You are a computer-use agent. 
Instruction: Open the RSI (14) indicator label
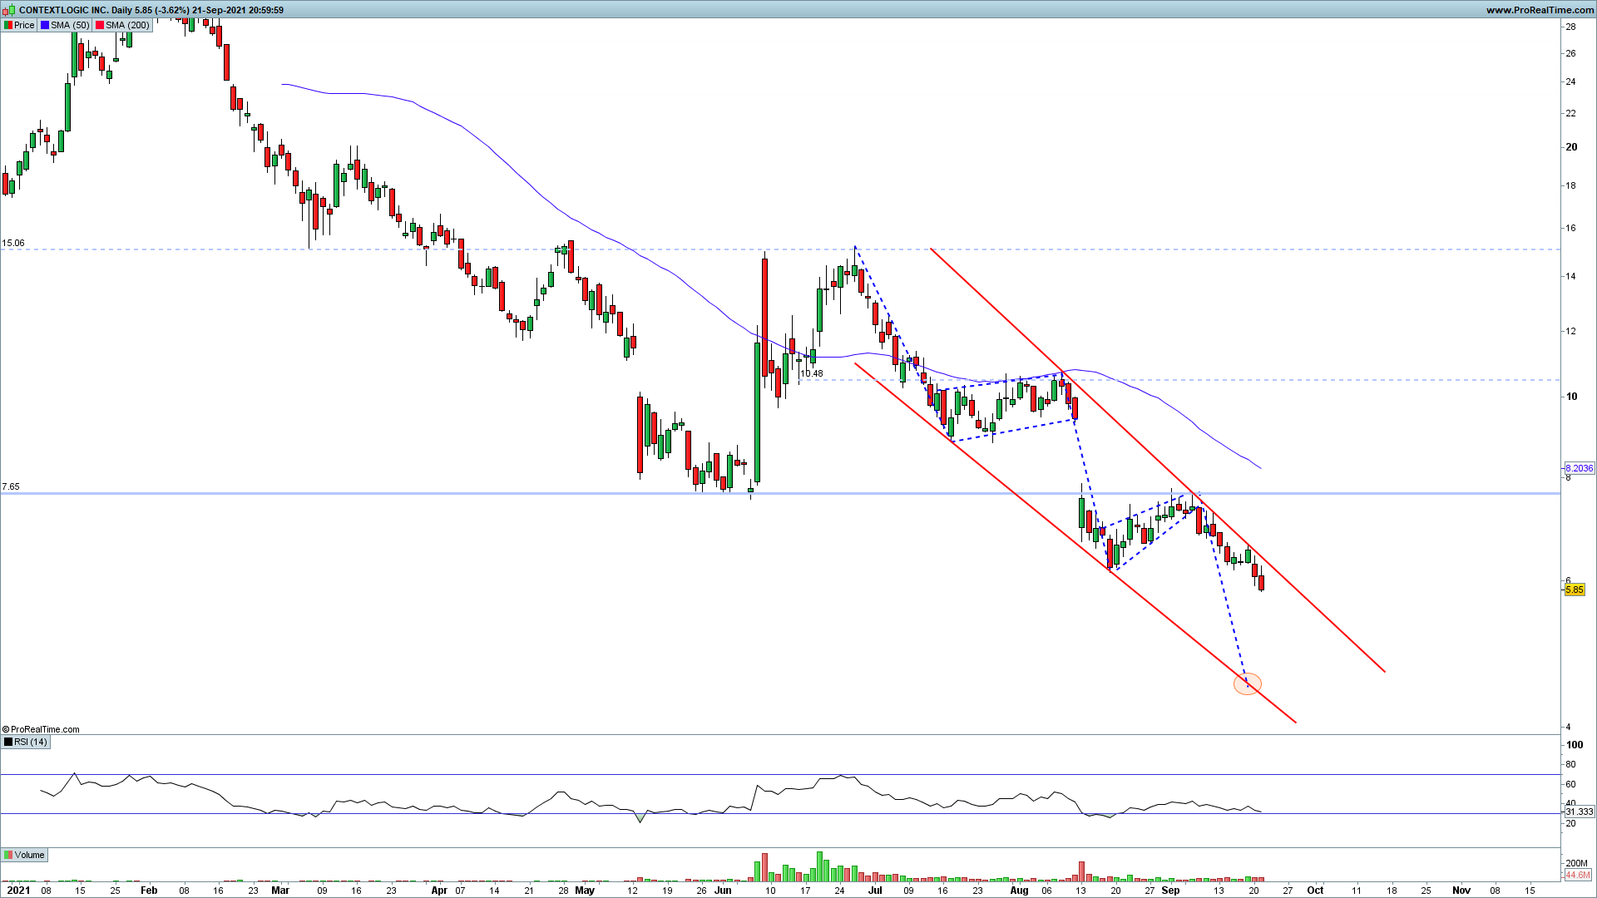coord(31,742)
